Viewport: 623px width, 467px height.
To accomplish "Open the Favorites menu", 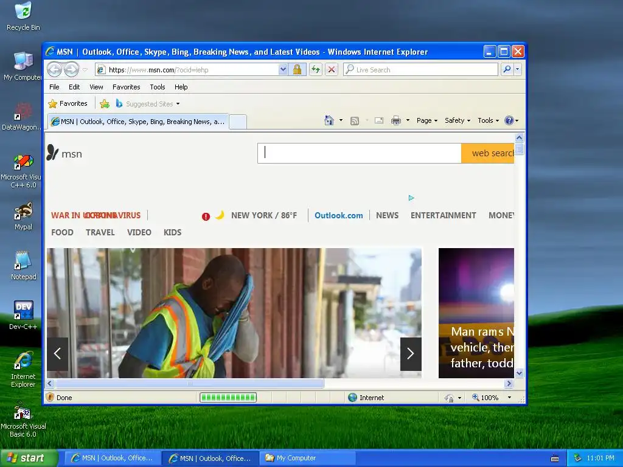I will click(127, 87).
